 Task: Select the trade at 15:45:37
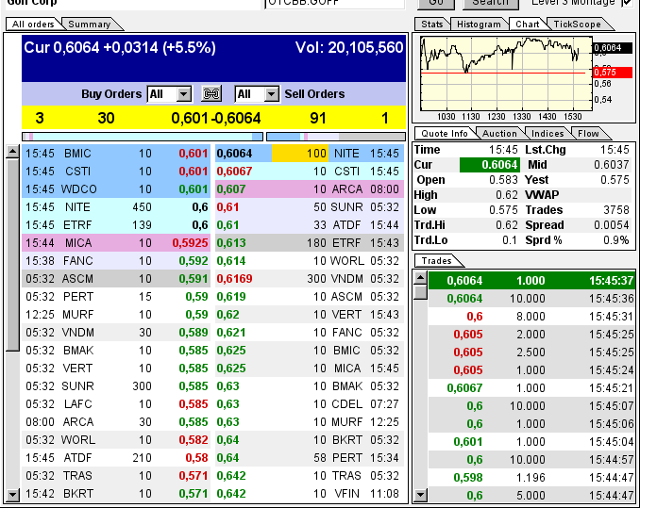tap(531, 280)
